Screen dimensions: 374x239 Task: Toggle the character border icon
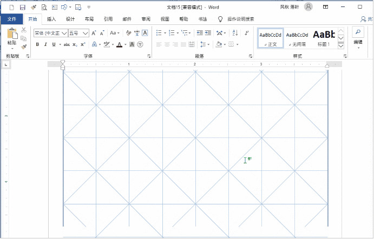coord(145,33)
